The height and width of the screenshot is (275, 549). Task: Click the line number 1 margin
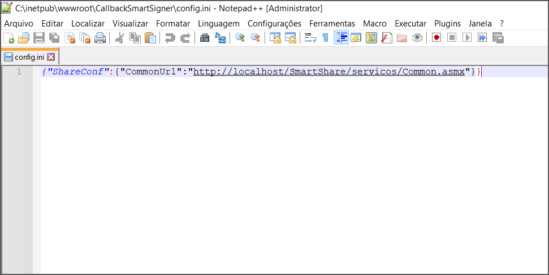[19, 72]
